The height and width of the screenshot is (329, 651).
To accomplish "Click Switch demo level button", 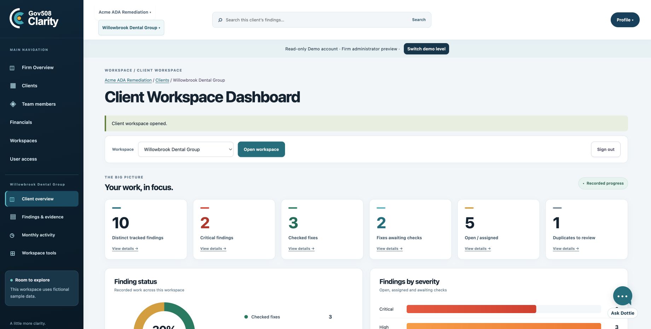I will point(426,49).
